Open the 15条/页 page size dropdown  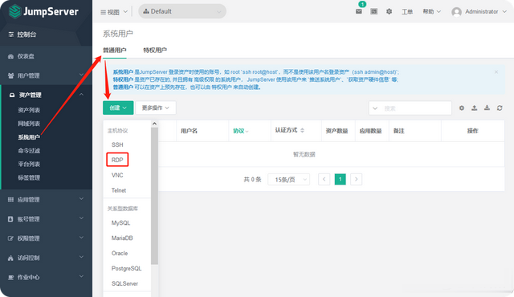pos(288,180)
